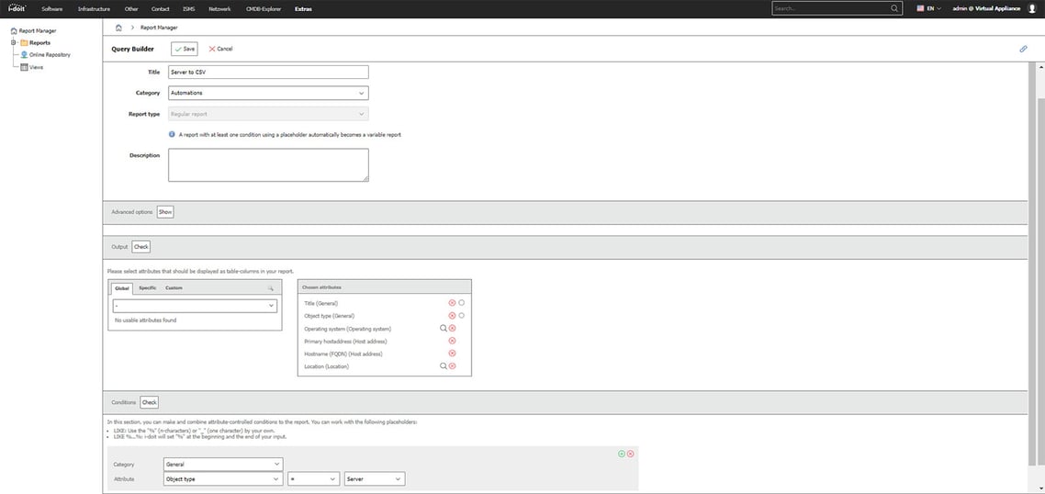
Task: Click the Report Manager tree icon
Action: [14, 30]
